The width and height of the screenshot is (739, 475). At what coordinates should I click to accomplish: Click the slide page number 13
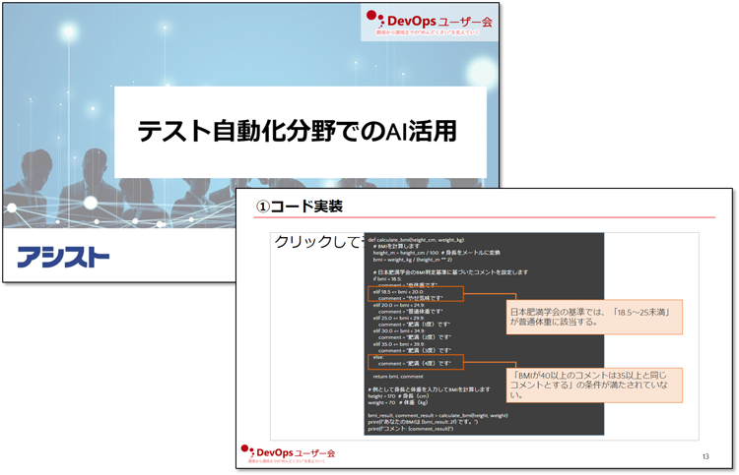(705, 456)
